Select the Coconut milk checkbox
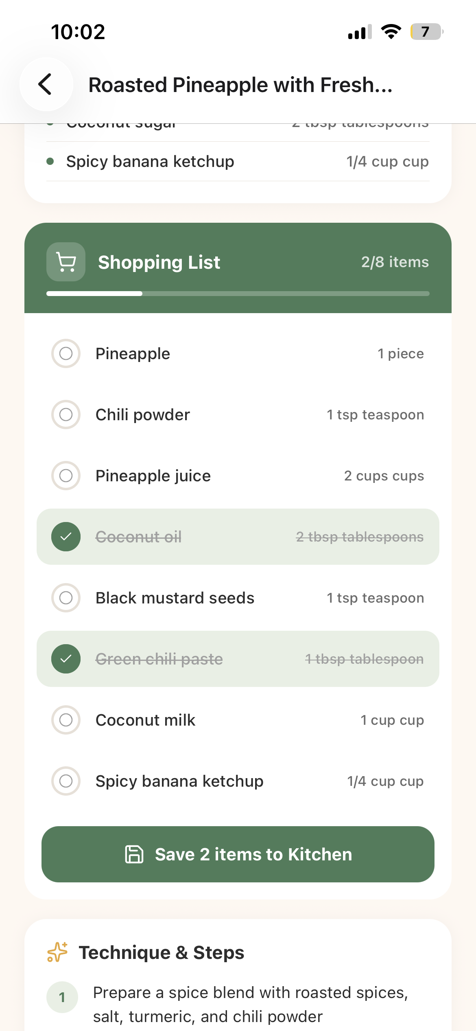Screen dimensions: 476x1031 click(x=66, y=720)
